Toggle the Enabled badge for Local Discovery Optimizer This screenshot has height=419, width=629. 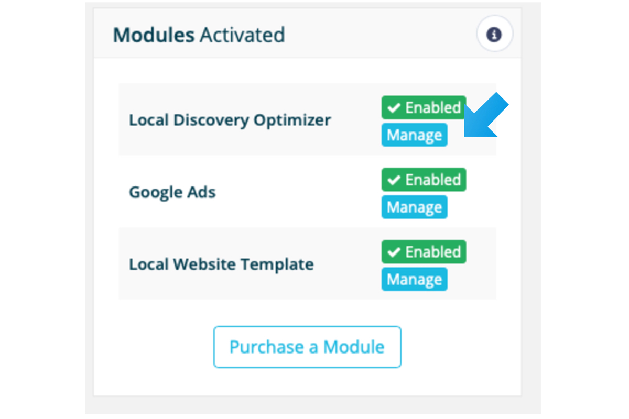424,108
